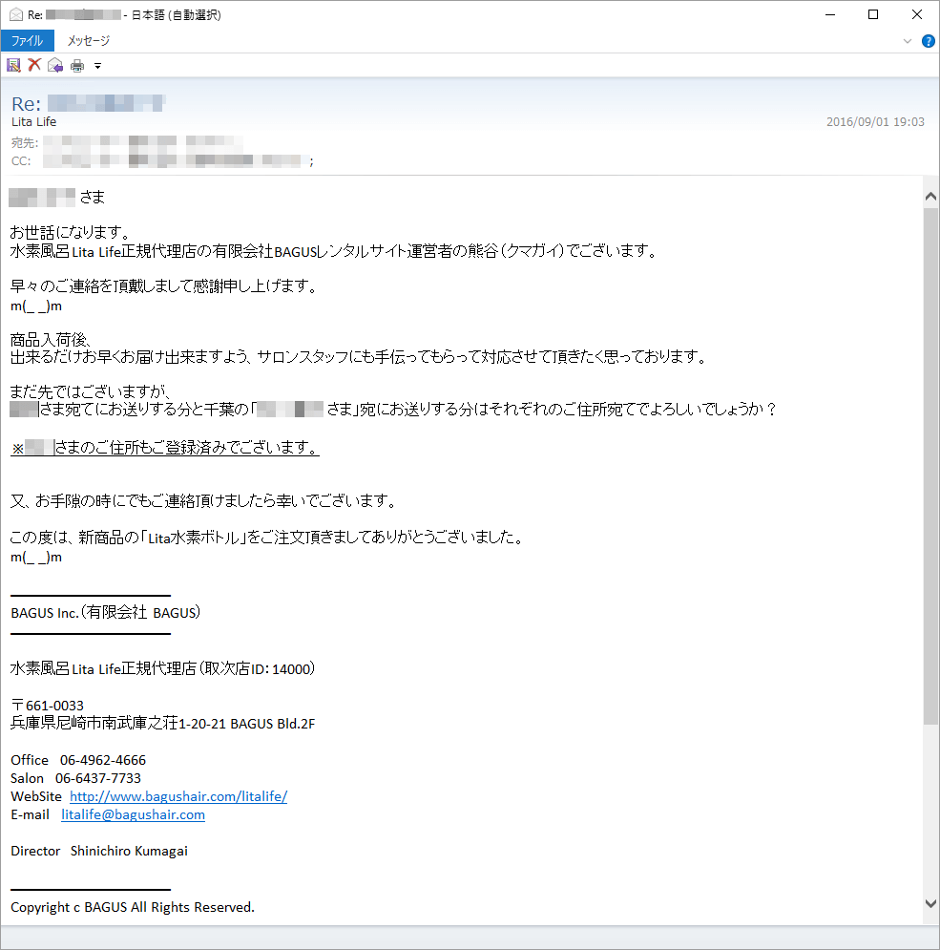The height and width of the screenshot is (950, 940).
Task: Click the name Shinichiro Kumagai
Action: pos(129,851)
